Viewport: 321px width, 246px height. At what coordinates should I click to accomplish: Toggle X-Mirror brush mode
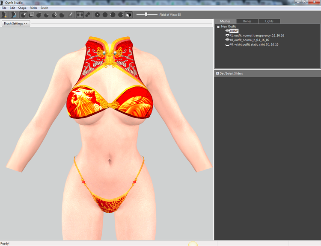coord(80,15)
